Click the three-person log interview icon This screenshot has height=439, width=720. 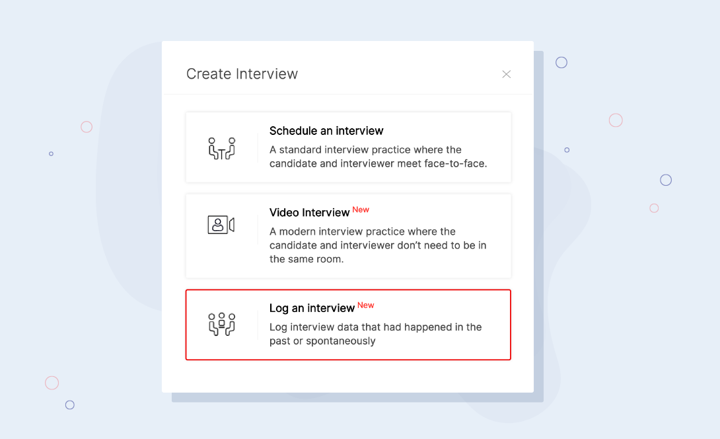click(222, 324)
